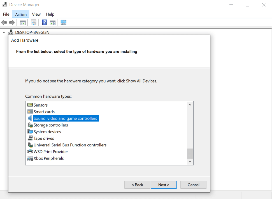The image size is (272, 199).
Task: Click the Device Manager title bar icon
Action: [x=5, y=5]
